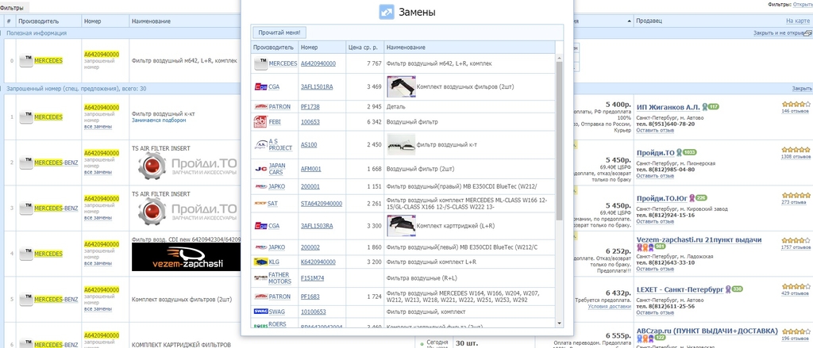Viewport: 813px width, 348px height.
Task: Click the rating ribbon badge of Пройди.ТО
Action: coord(688,152)
